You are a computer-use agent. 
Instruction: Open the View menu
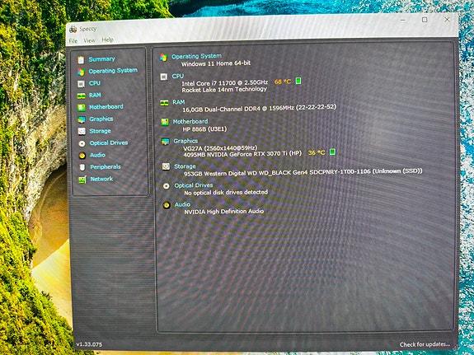90,40
